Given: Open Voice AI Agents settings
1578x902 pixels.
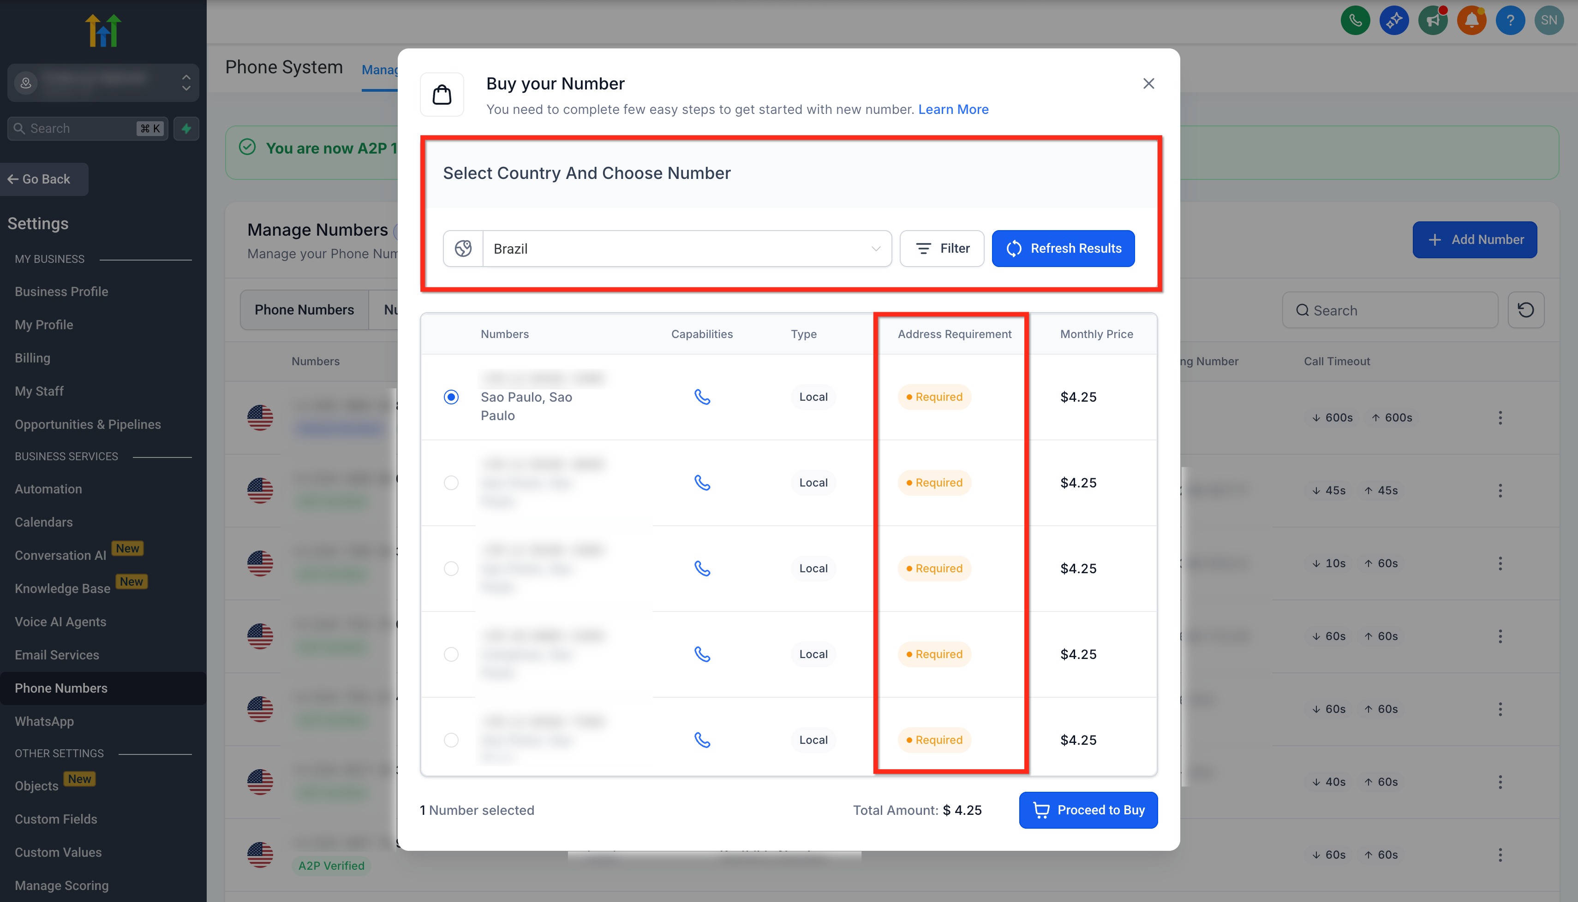Looking at the screenshot, I should [60, 621].
